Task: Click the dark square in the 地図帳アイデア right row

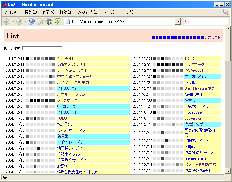Action: click(x=166, y=140)
